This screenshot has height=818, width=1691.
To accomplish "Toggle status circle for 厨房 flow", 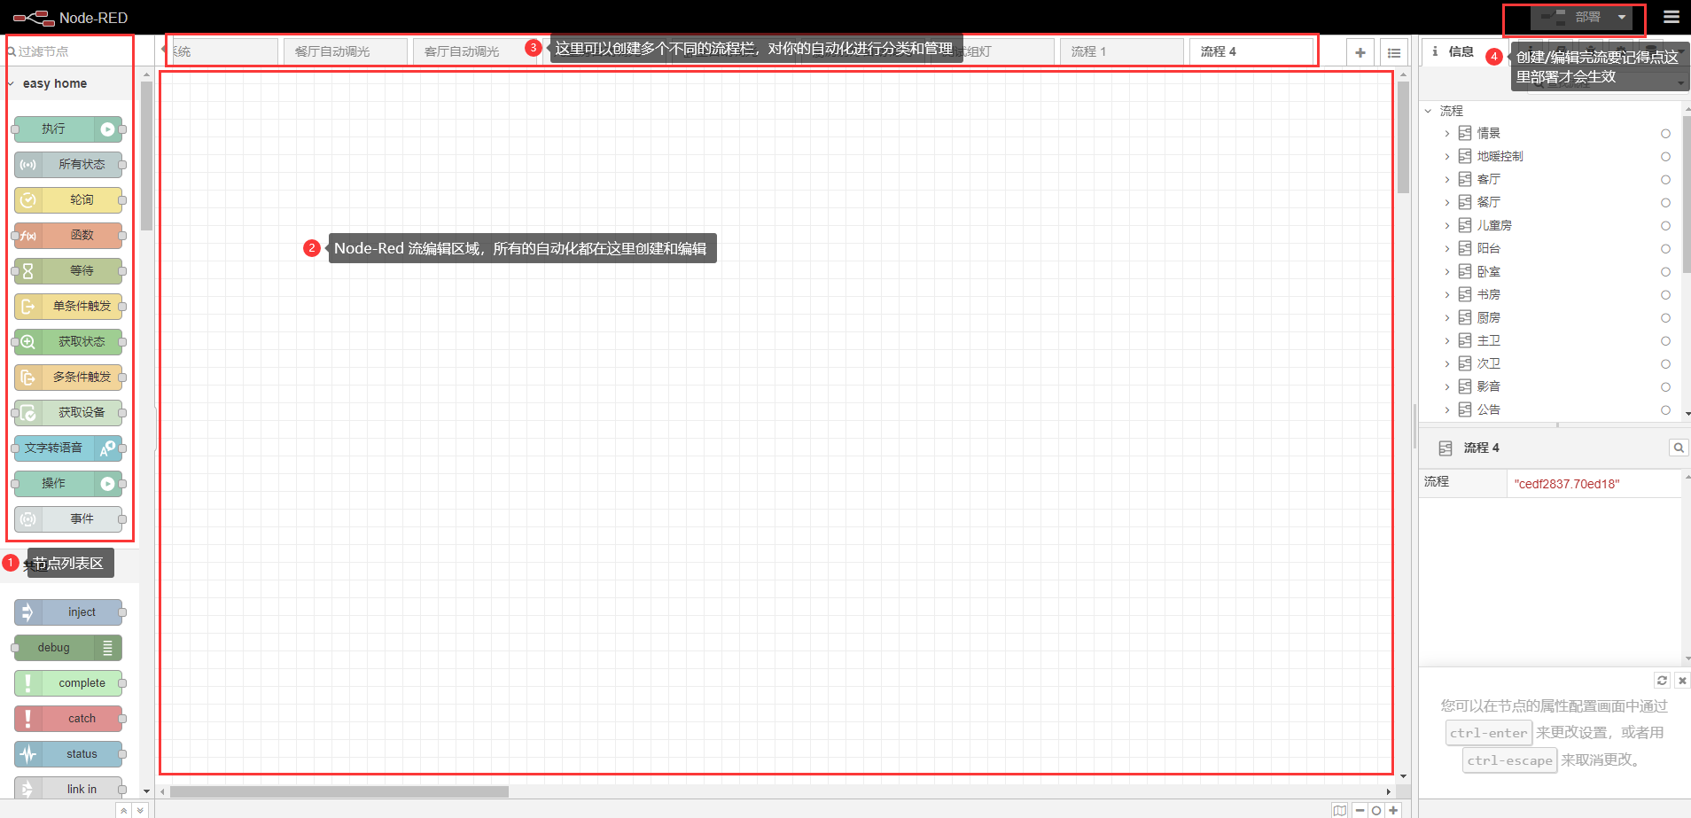I will pos(1665,318).
